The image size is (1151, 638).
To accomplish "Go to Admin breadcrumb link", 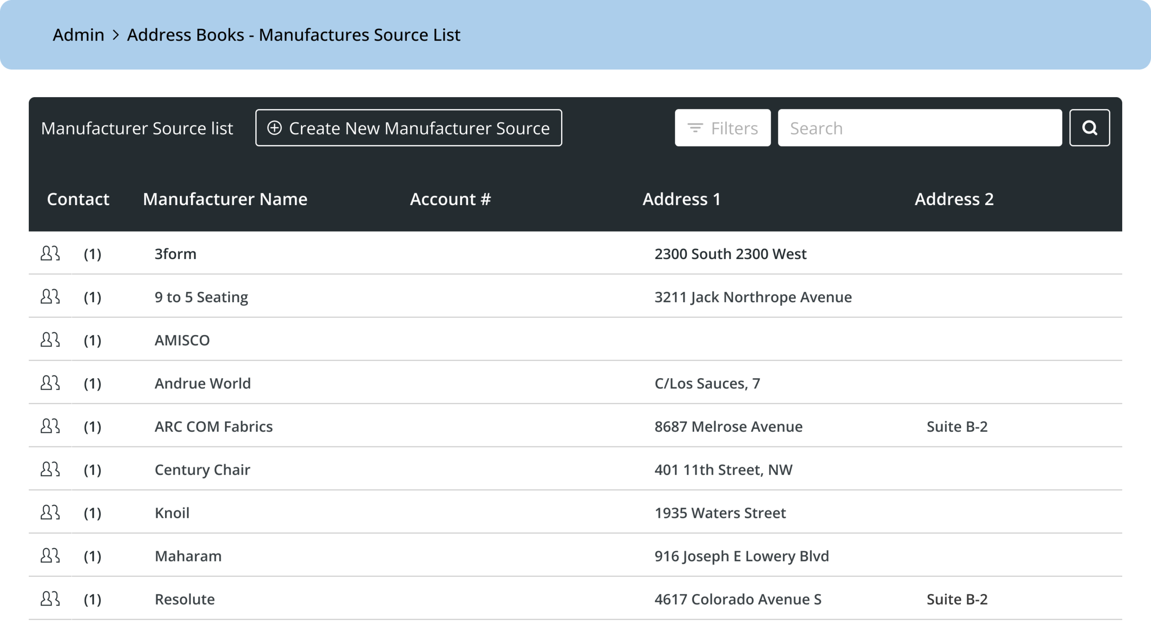I will tap(78, 35).
